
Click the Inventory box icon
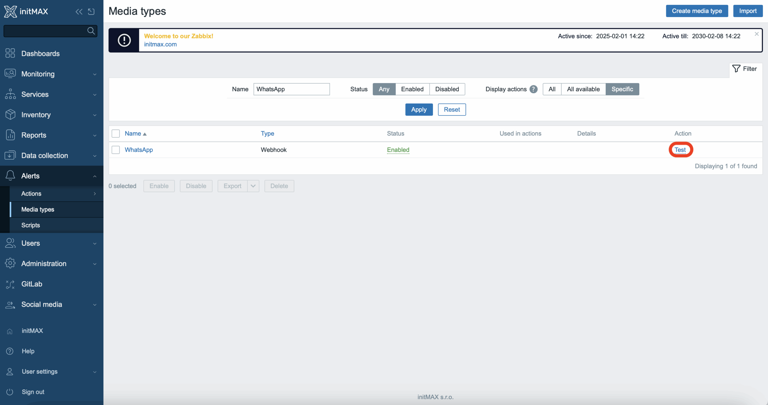[10, 115]
